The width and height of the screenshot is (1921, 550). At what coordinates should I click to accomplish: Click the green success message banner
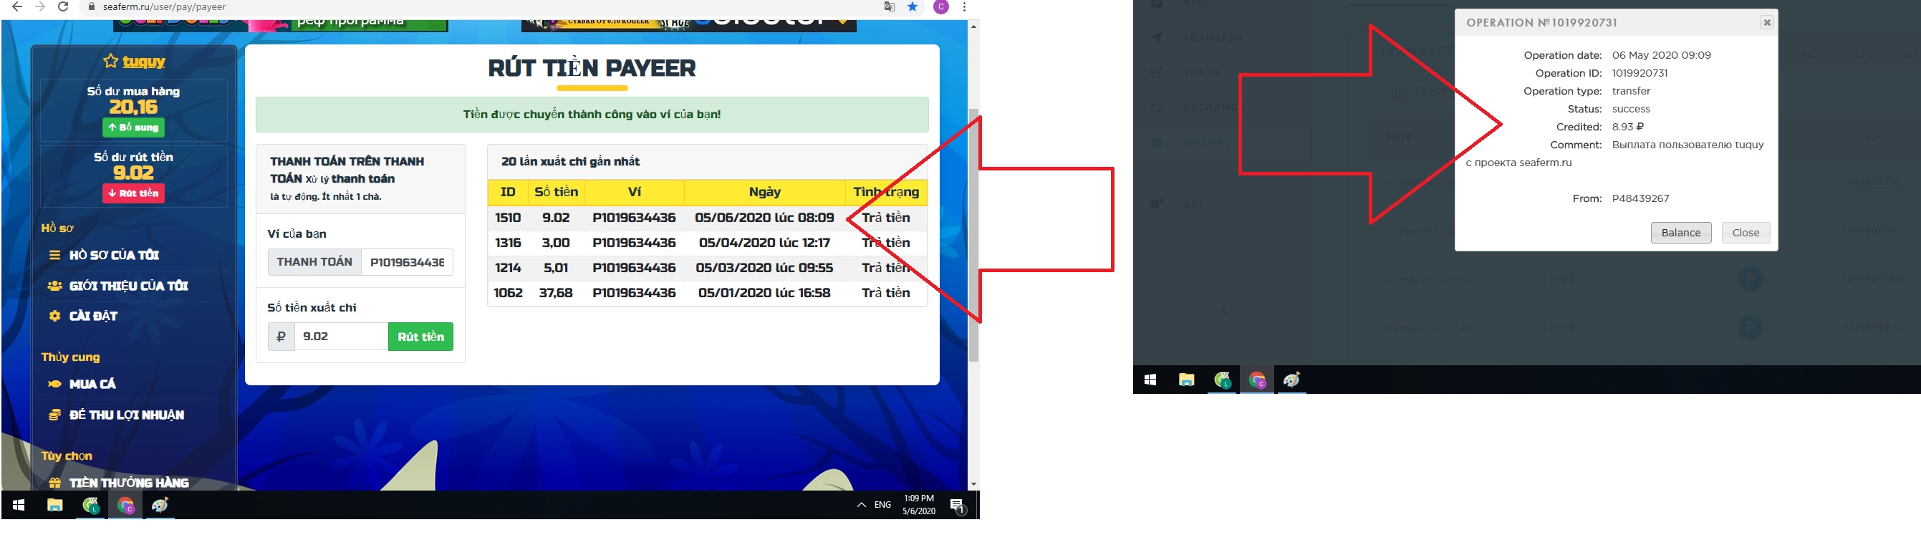(x=592, y=114)
